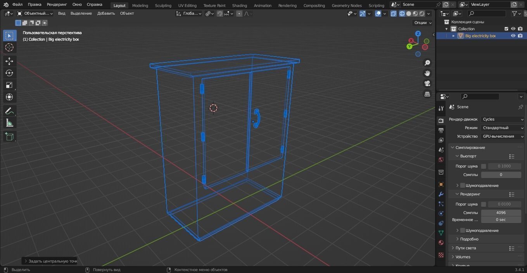Open the Object Data mesh tab
The height and width of the screenshot is (273, 527).
(441, 233)
